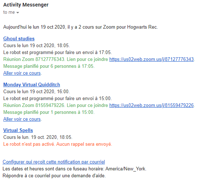Click the red text 'Le robot n'est pas activé'
This screenshot has width=198, height=182.
pos(29,144)
